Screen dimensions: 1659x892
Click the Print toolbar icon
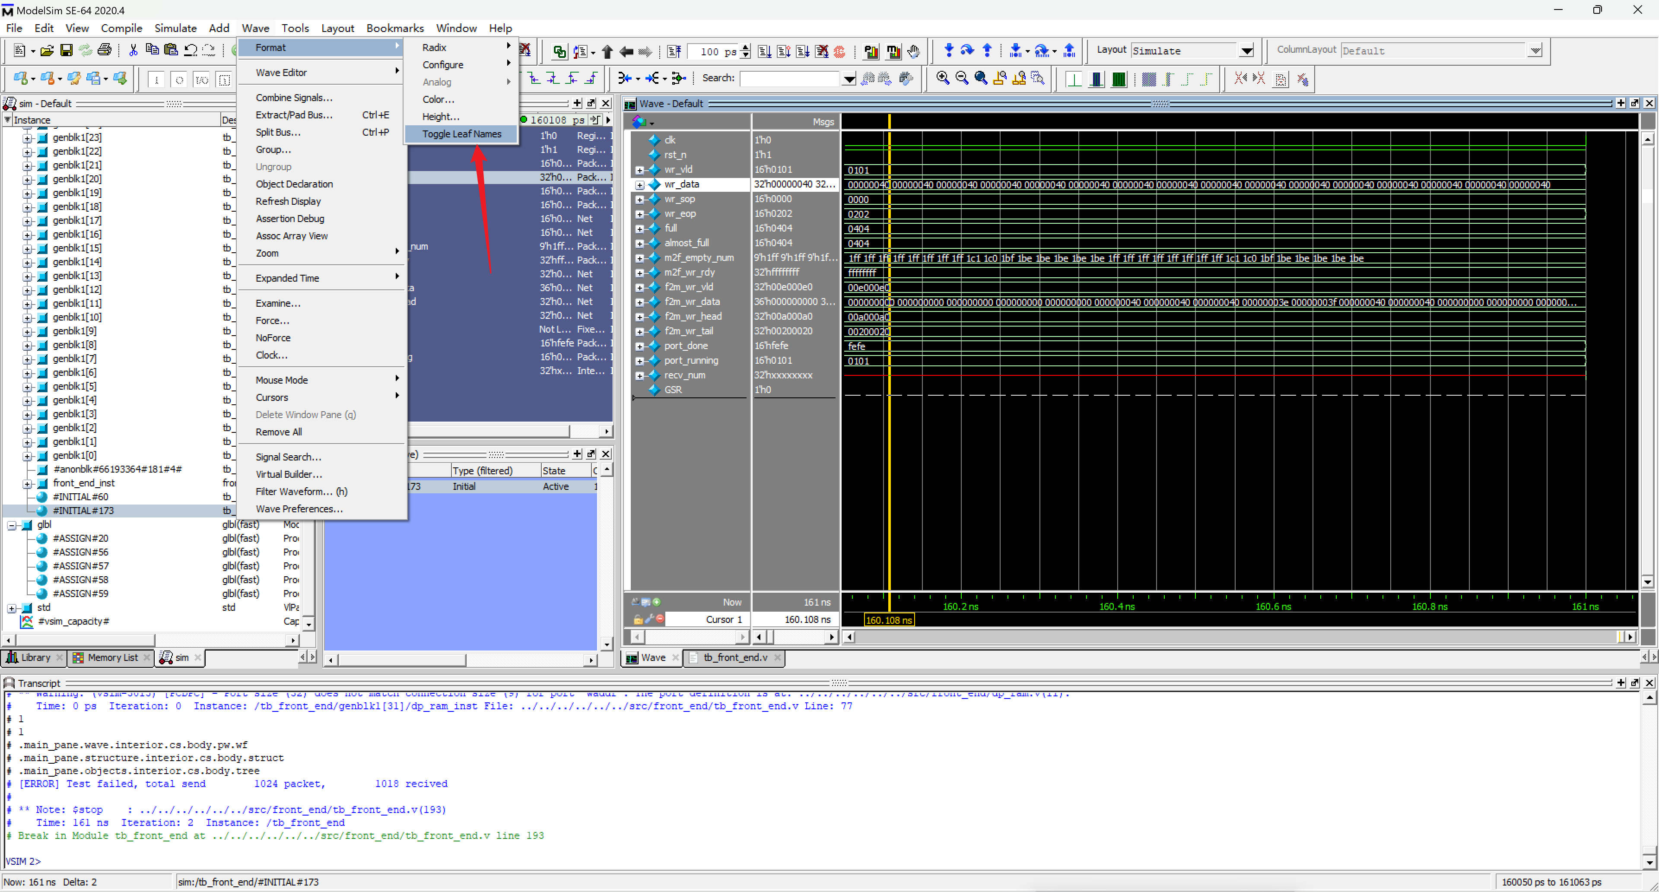104,50
